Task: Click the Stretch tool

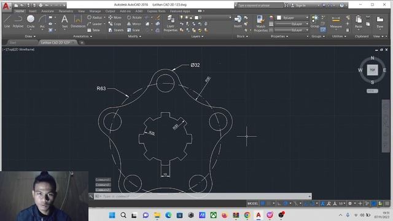Action: [x=116, y=30]
